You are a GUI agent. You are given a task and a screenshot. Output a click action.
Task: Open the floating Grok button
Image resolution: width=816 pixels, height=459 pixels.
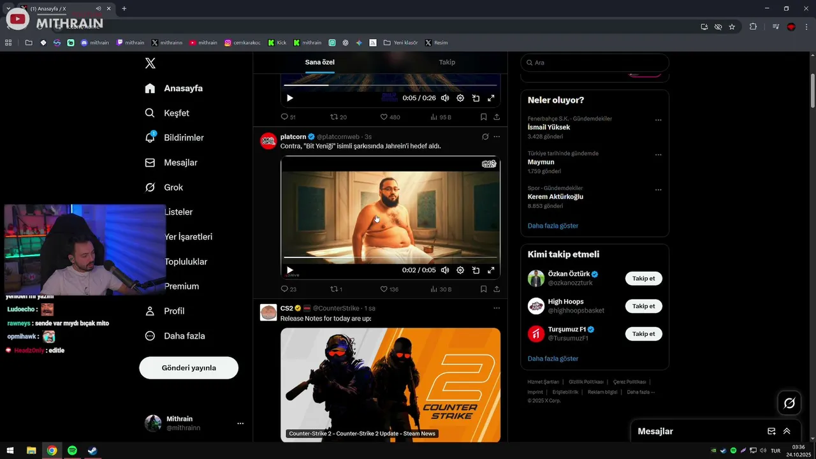click(x=789, y=403)
